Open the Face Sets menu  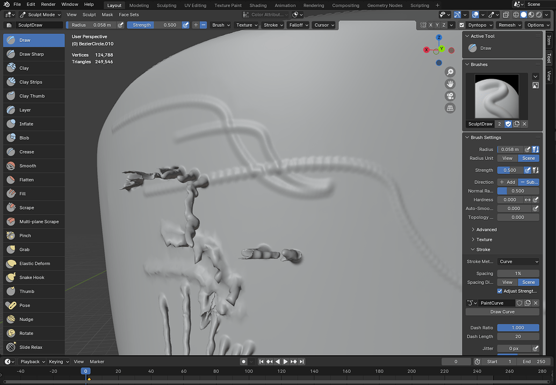[x=129, y=14]
